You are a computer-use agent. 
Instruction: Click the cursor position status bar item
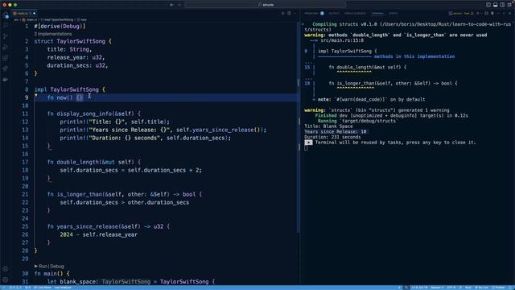click(419, 288)
